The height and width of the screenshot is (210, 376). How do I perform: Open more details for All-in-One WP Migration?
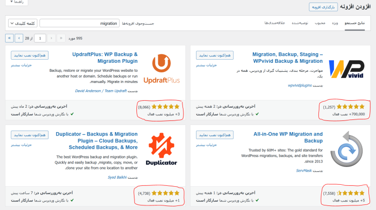[206, 145]
